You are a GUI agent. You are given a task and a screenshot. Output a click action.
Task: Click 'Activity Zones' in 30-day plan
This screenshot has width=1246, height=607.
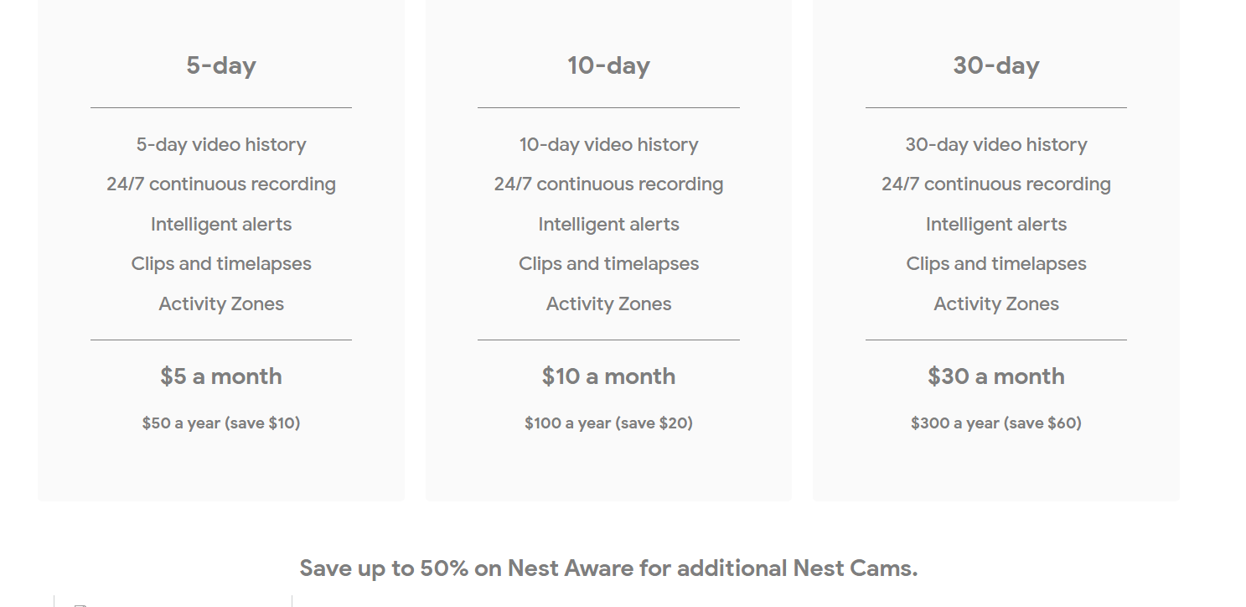[x=996, y=303]
